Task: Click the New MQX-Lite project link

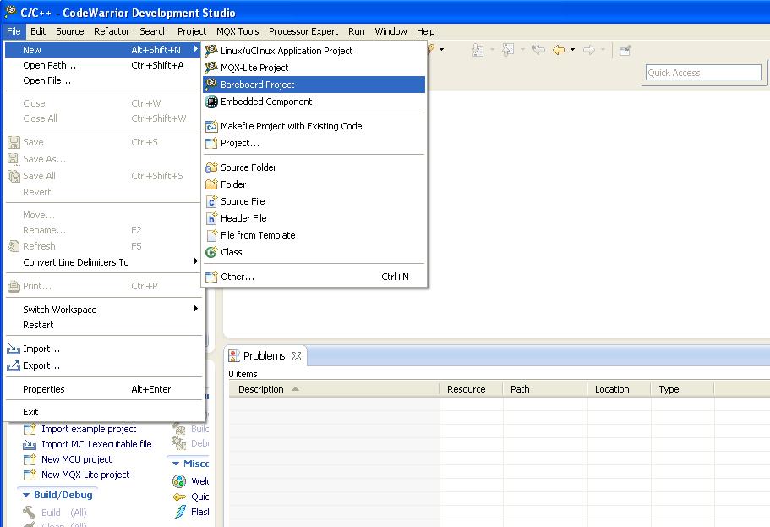Action: click(85, 475)
